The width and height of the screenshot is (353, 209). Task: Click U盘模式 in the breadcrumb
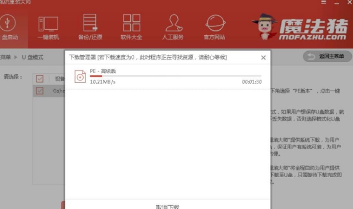click(32, 57)
